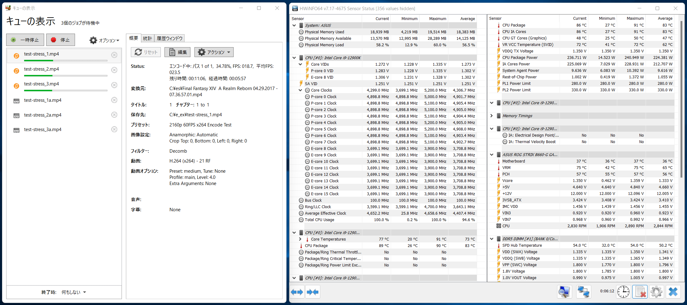
Task: Open the HWiNFO network connection icon
Action: (584, 291)
